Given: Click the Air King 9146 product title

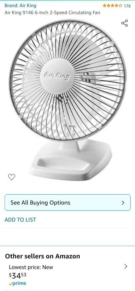Looking at the screenshot, I should point(52,13).
